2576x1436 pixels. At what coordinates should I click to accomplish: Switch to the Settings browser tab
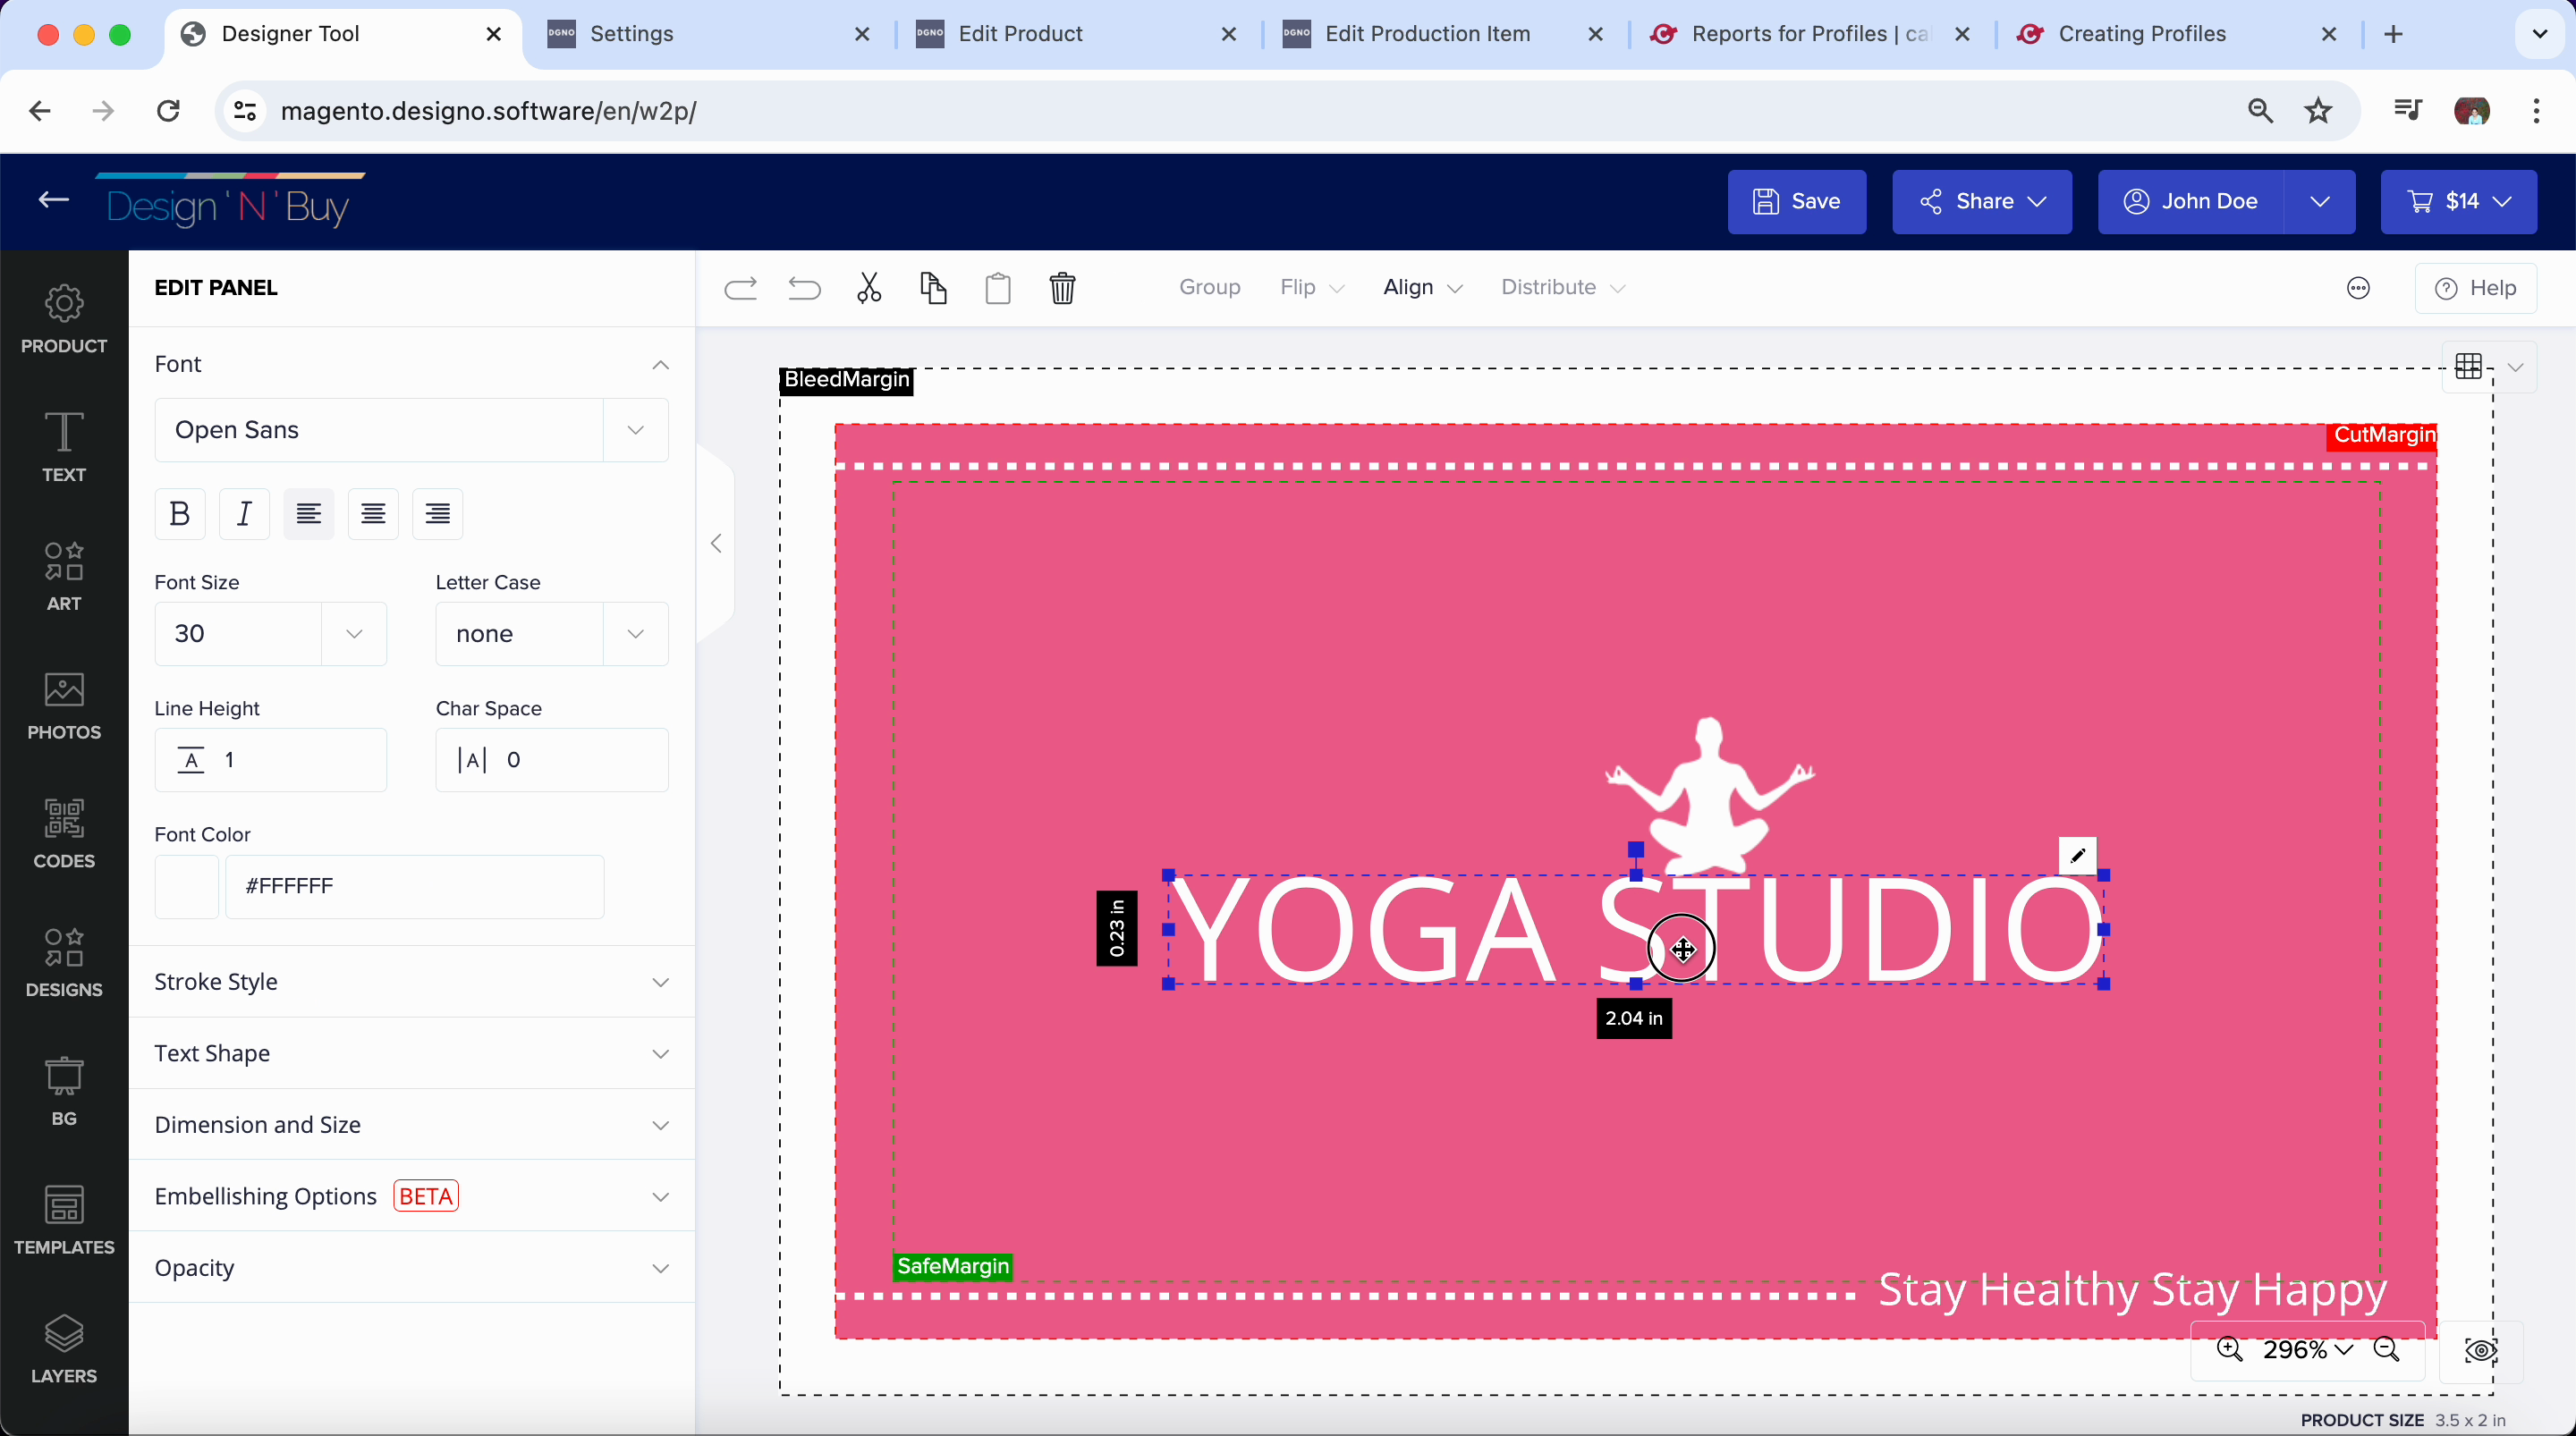(631, 34)
